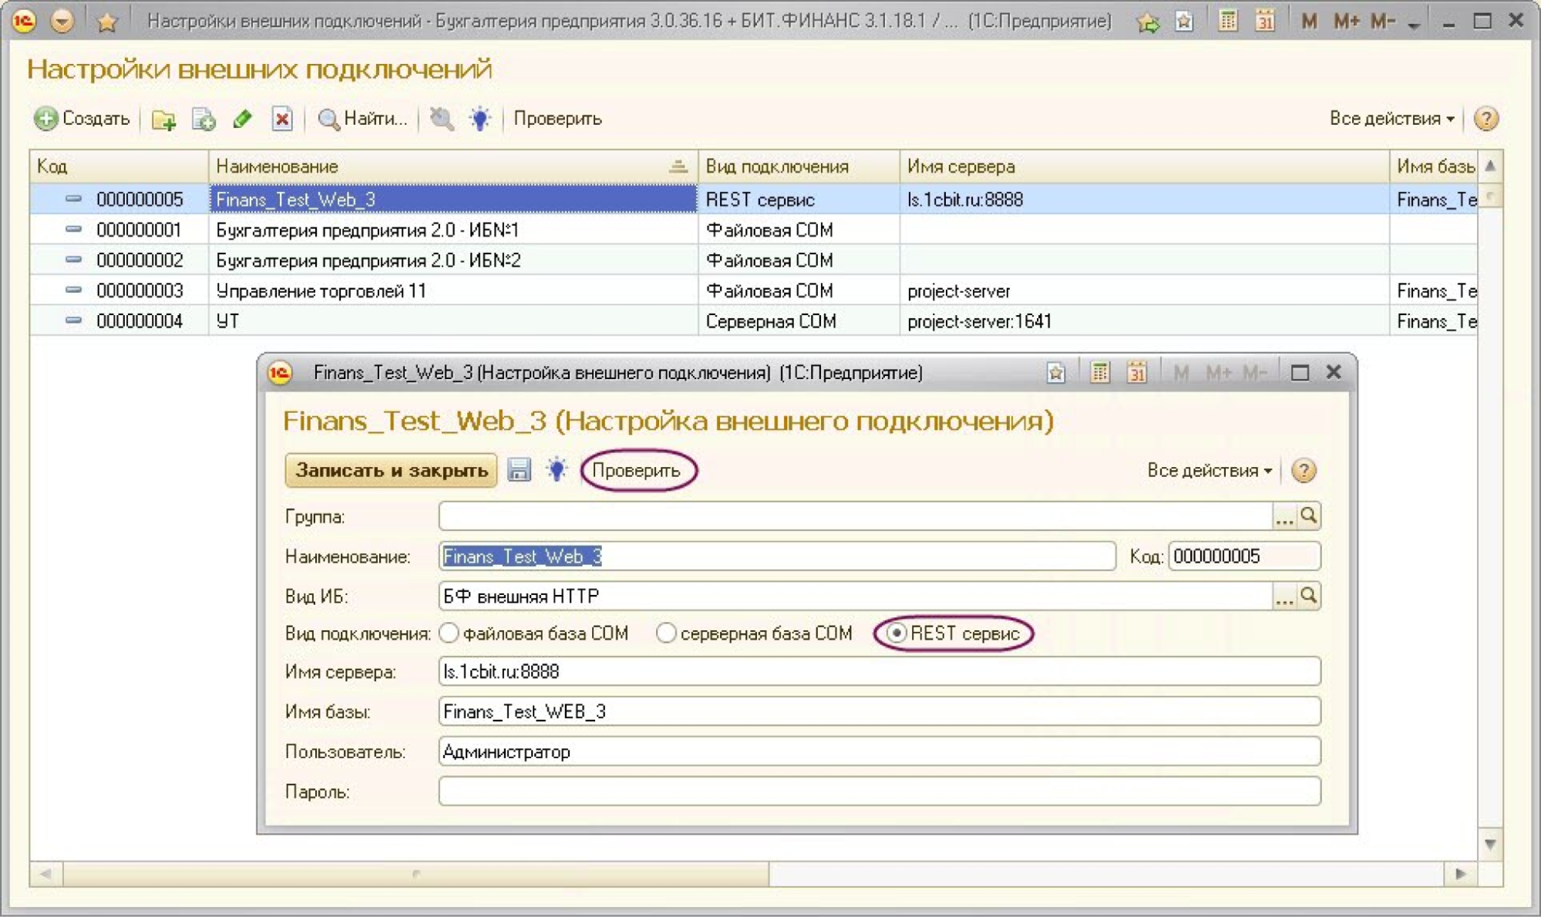Image resolution: width=1541 pixels, height=917 pixels.
Task: Click the green Создать button
Action: (x=82, y=119)
